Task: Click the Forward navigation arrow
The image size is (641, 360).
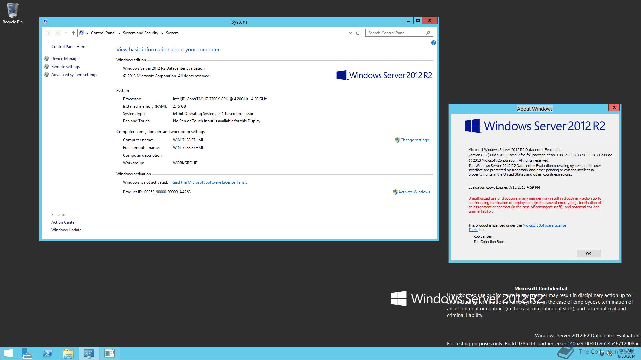Action: [x=58, y=33]
